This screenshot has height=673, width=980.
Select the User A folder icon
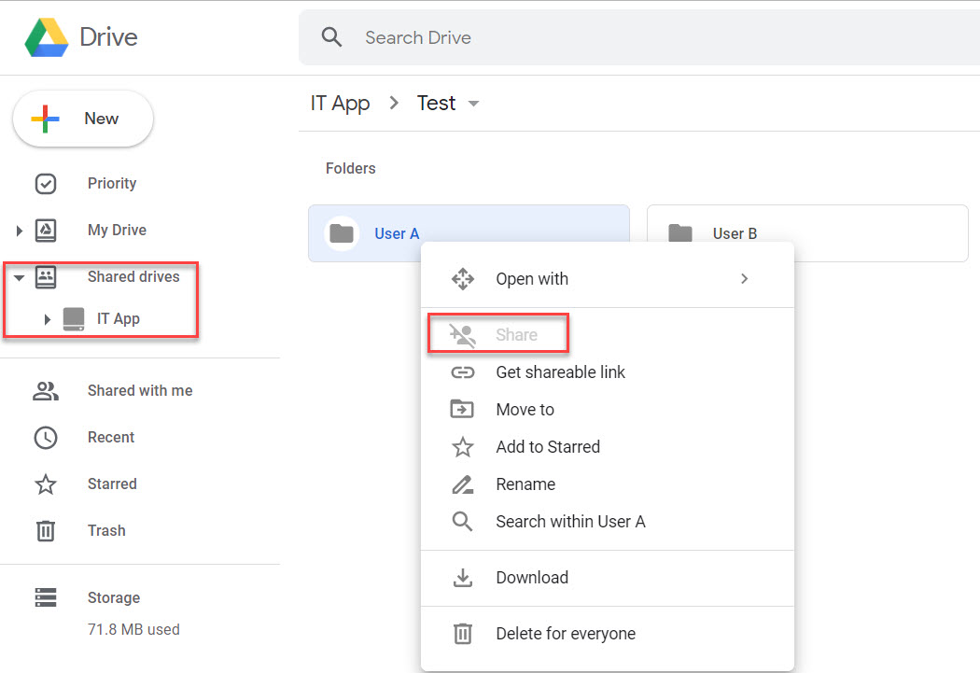pyautogui.click(x=342, y=232)
